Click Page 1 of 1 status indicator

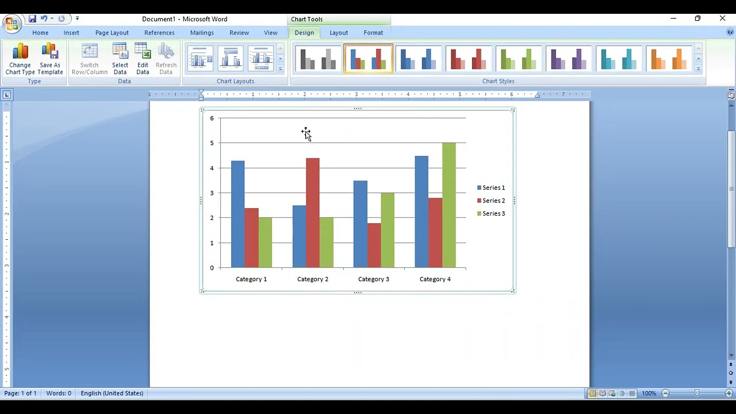[21, 393]
